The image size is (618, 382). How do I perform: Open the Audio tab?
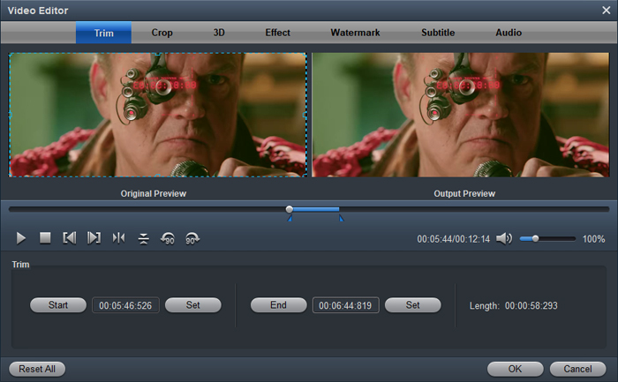[x=509, y=33]
